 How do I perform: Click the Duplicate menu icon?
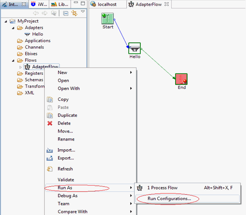point(50,115)
